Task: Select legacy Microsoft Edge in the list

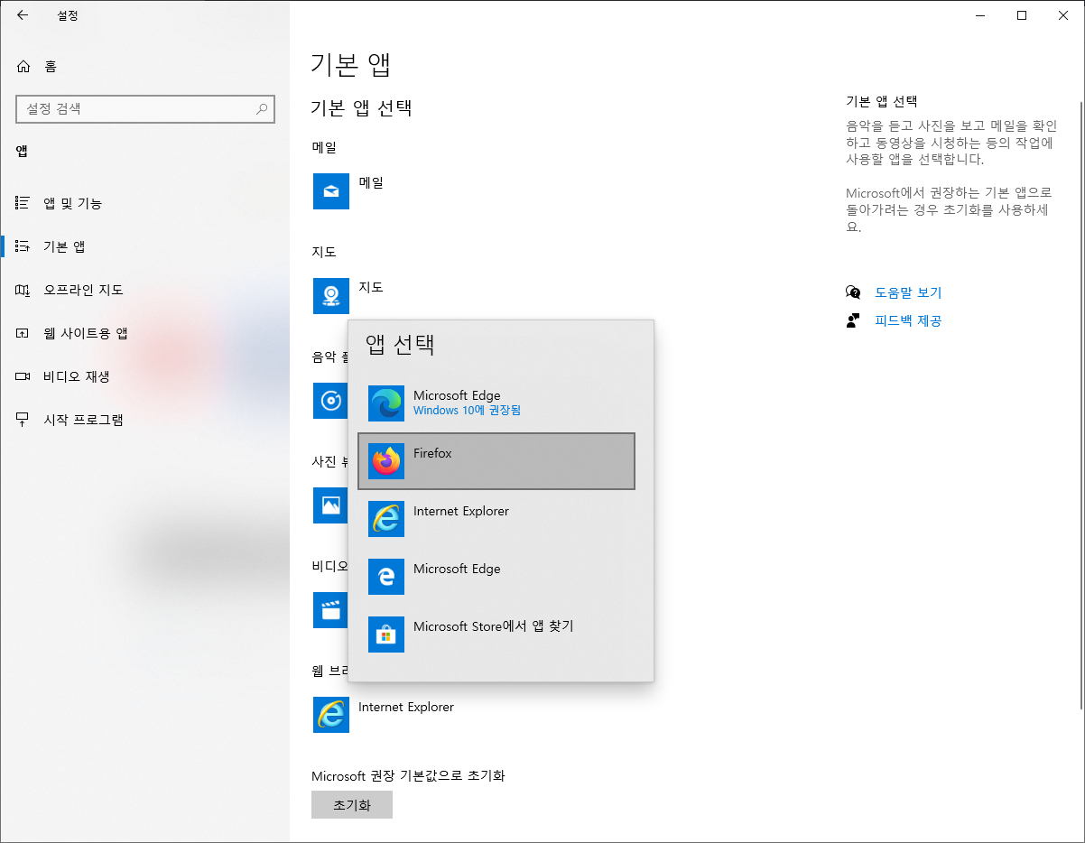Action: [x=496, y=577]
